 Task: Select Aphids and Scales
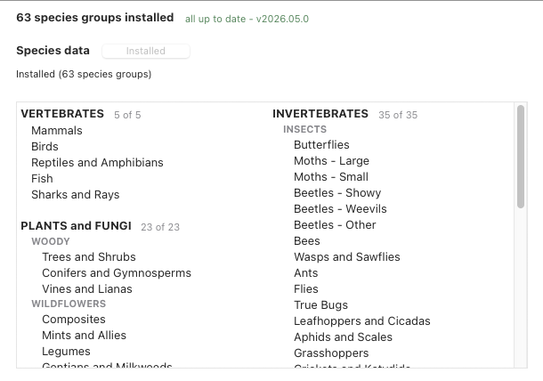(x=343, y=337)
